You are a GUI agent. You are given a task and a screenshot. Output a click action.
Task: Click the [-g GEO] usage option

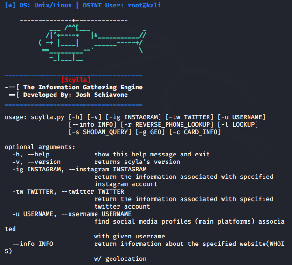pyautogui.click(x=150, y=132)
